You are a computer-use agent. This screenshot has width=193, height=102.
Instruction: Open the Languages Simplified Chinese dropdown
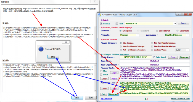pyautogui.click(x=177, y=35)
